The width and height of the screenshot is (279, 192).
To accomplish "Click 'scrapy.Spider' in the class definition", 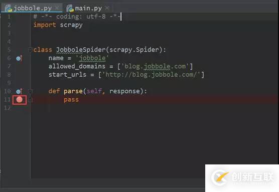I will click(x=134, y=50).
